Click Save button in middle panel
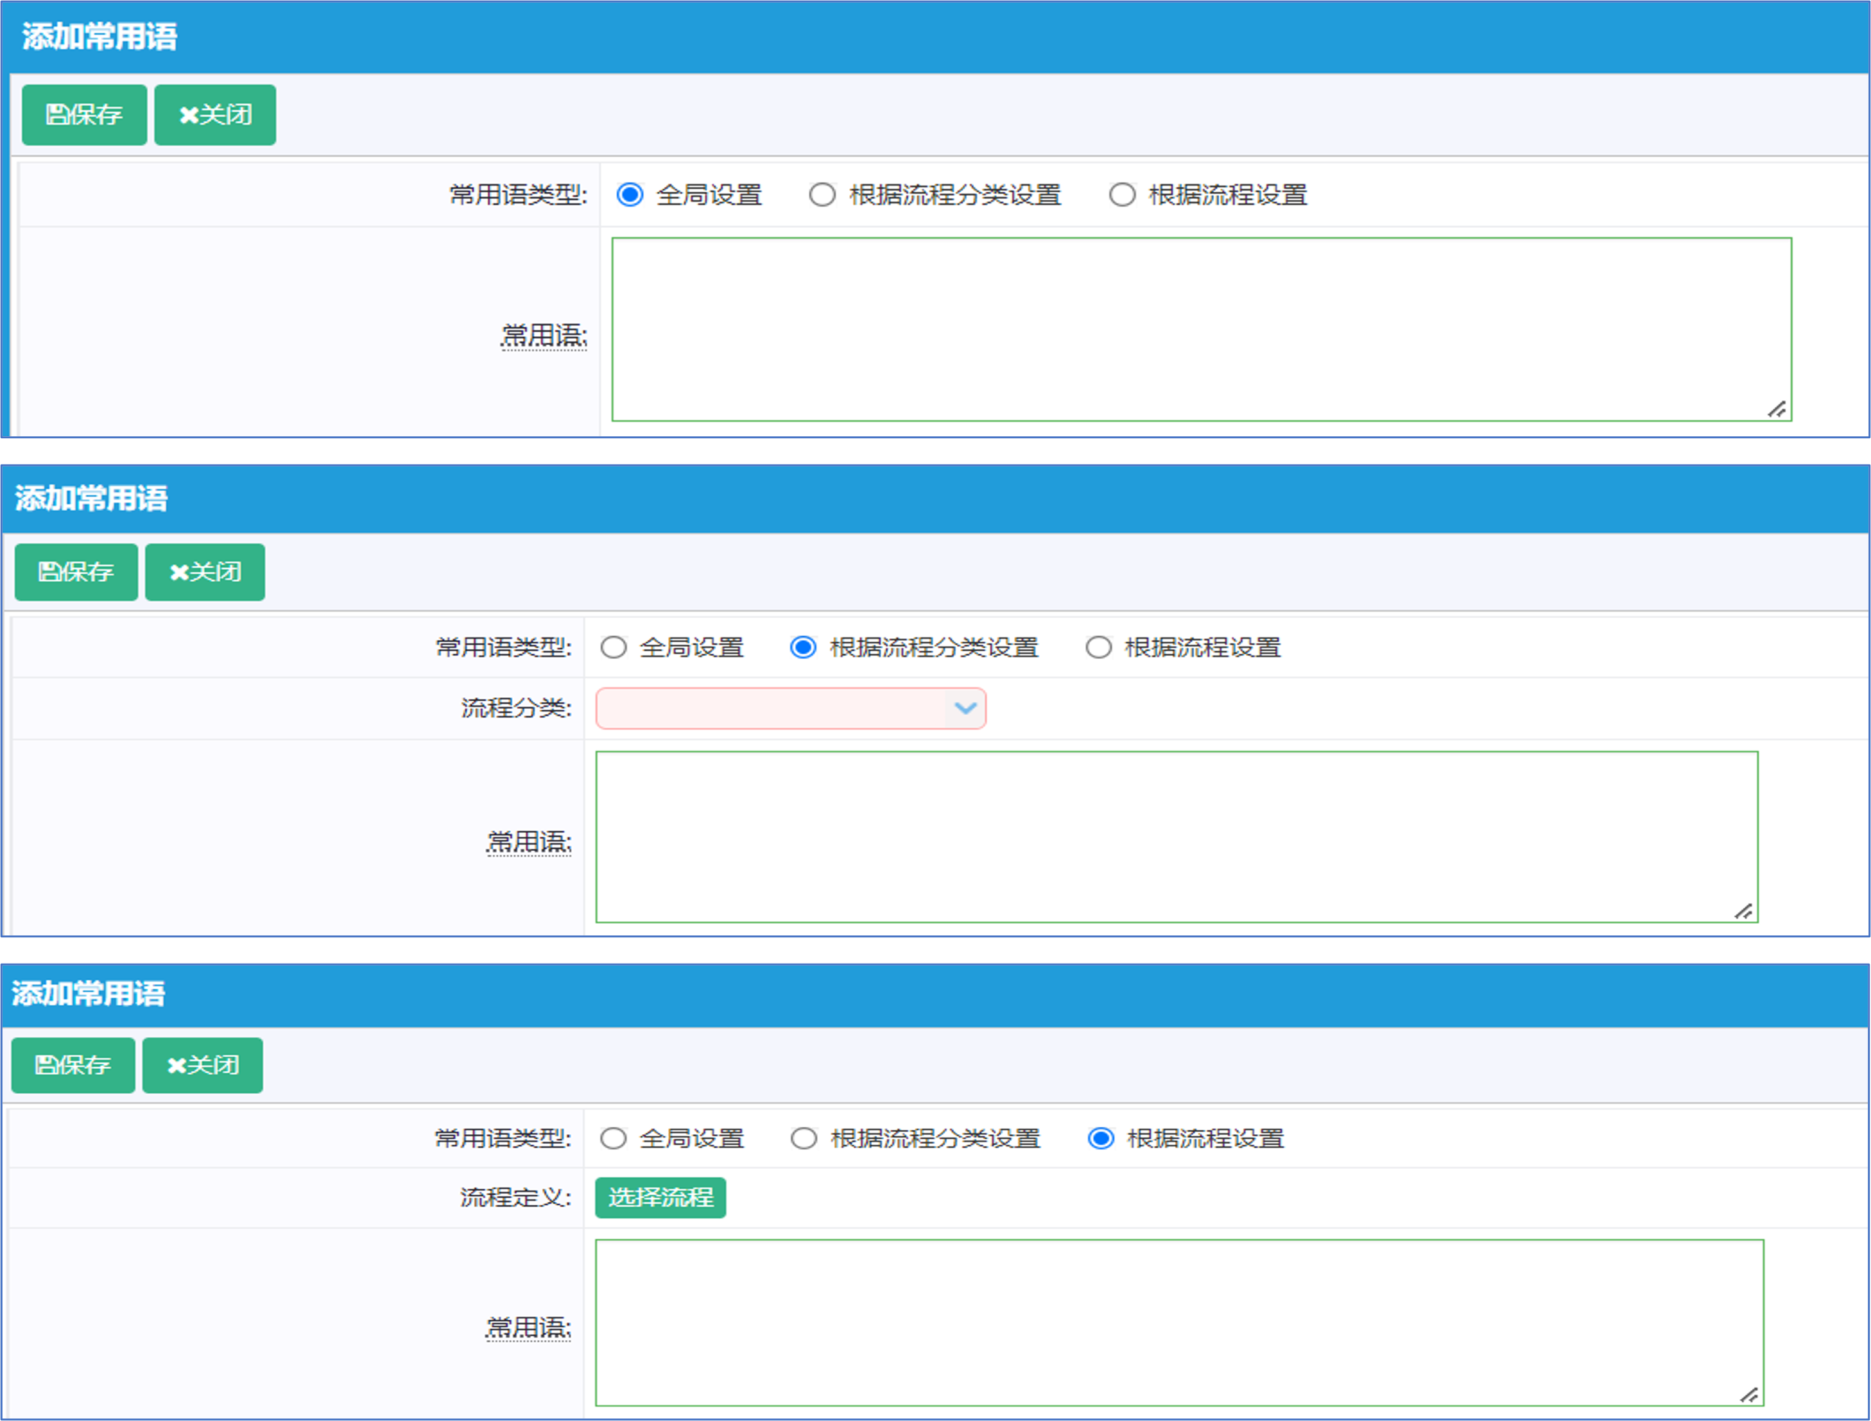Viewport: 1871px width, 1421px height. coord(76,573)
